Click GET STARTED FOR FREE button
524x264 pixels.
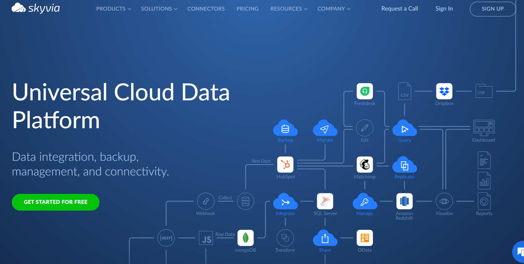click(56, 202)
